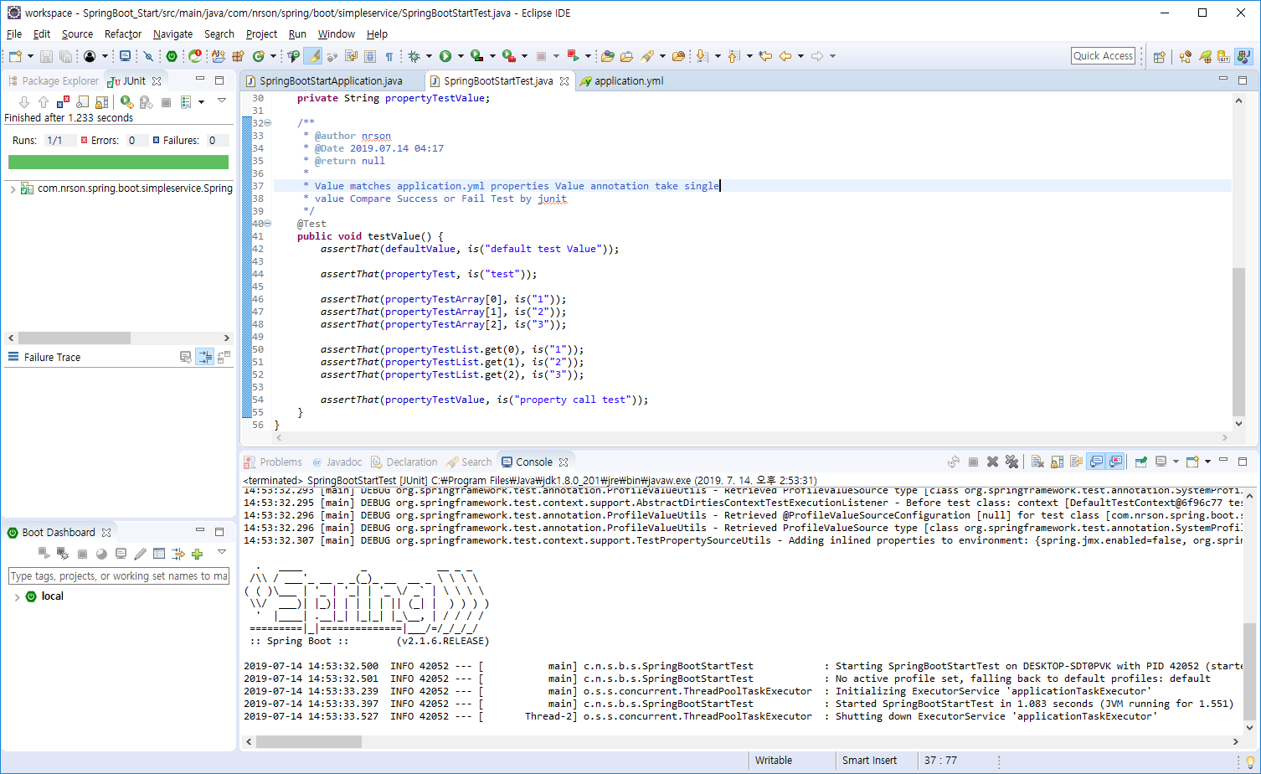Toggle Scroll Lock in JUnit view
1261x774 pixels.
tap(101, 101)
